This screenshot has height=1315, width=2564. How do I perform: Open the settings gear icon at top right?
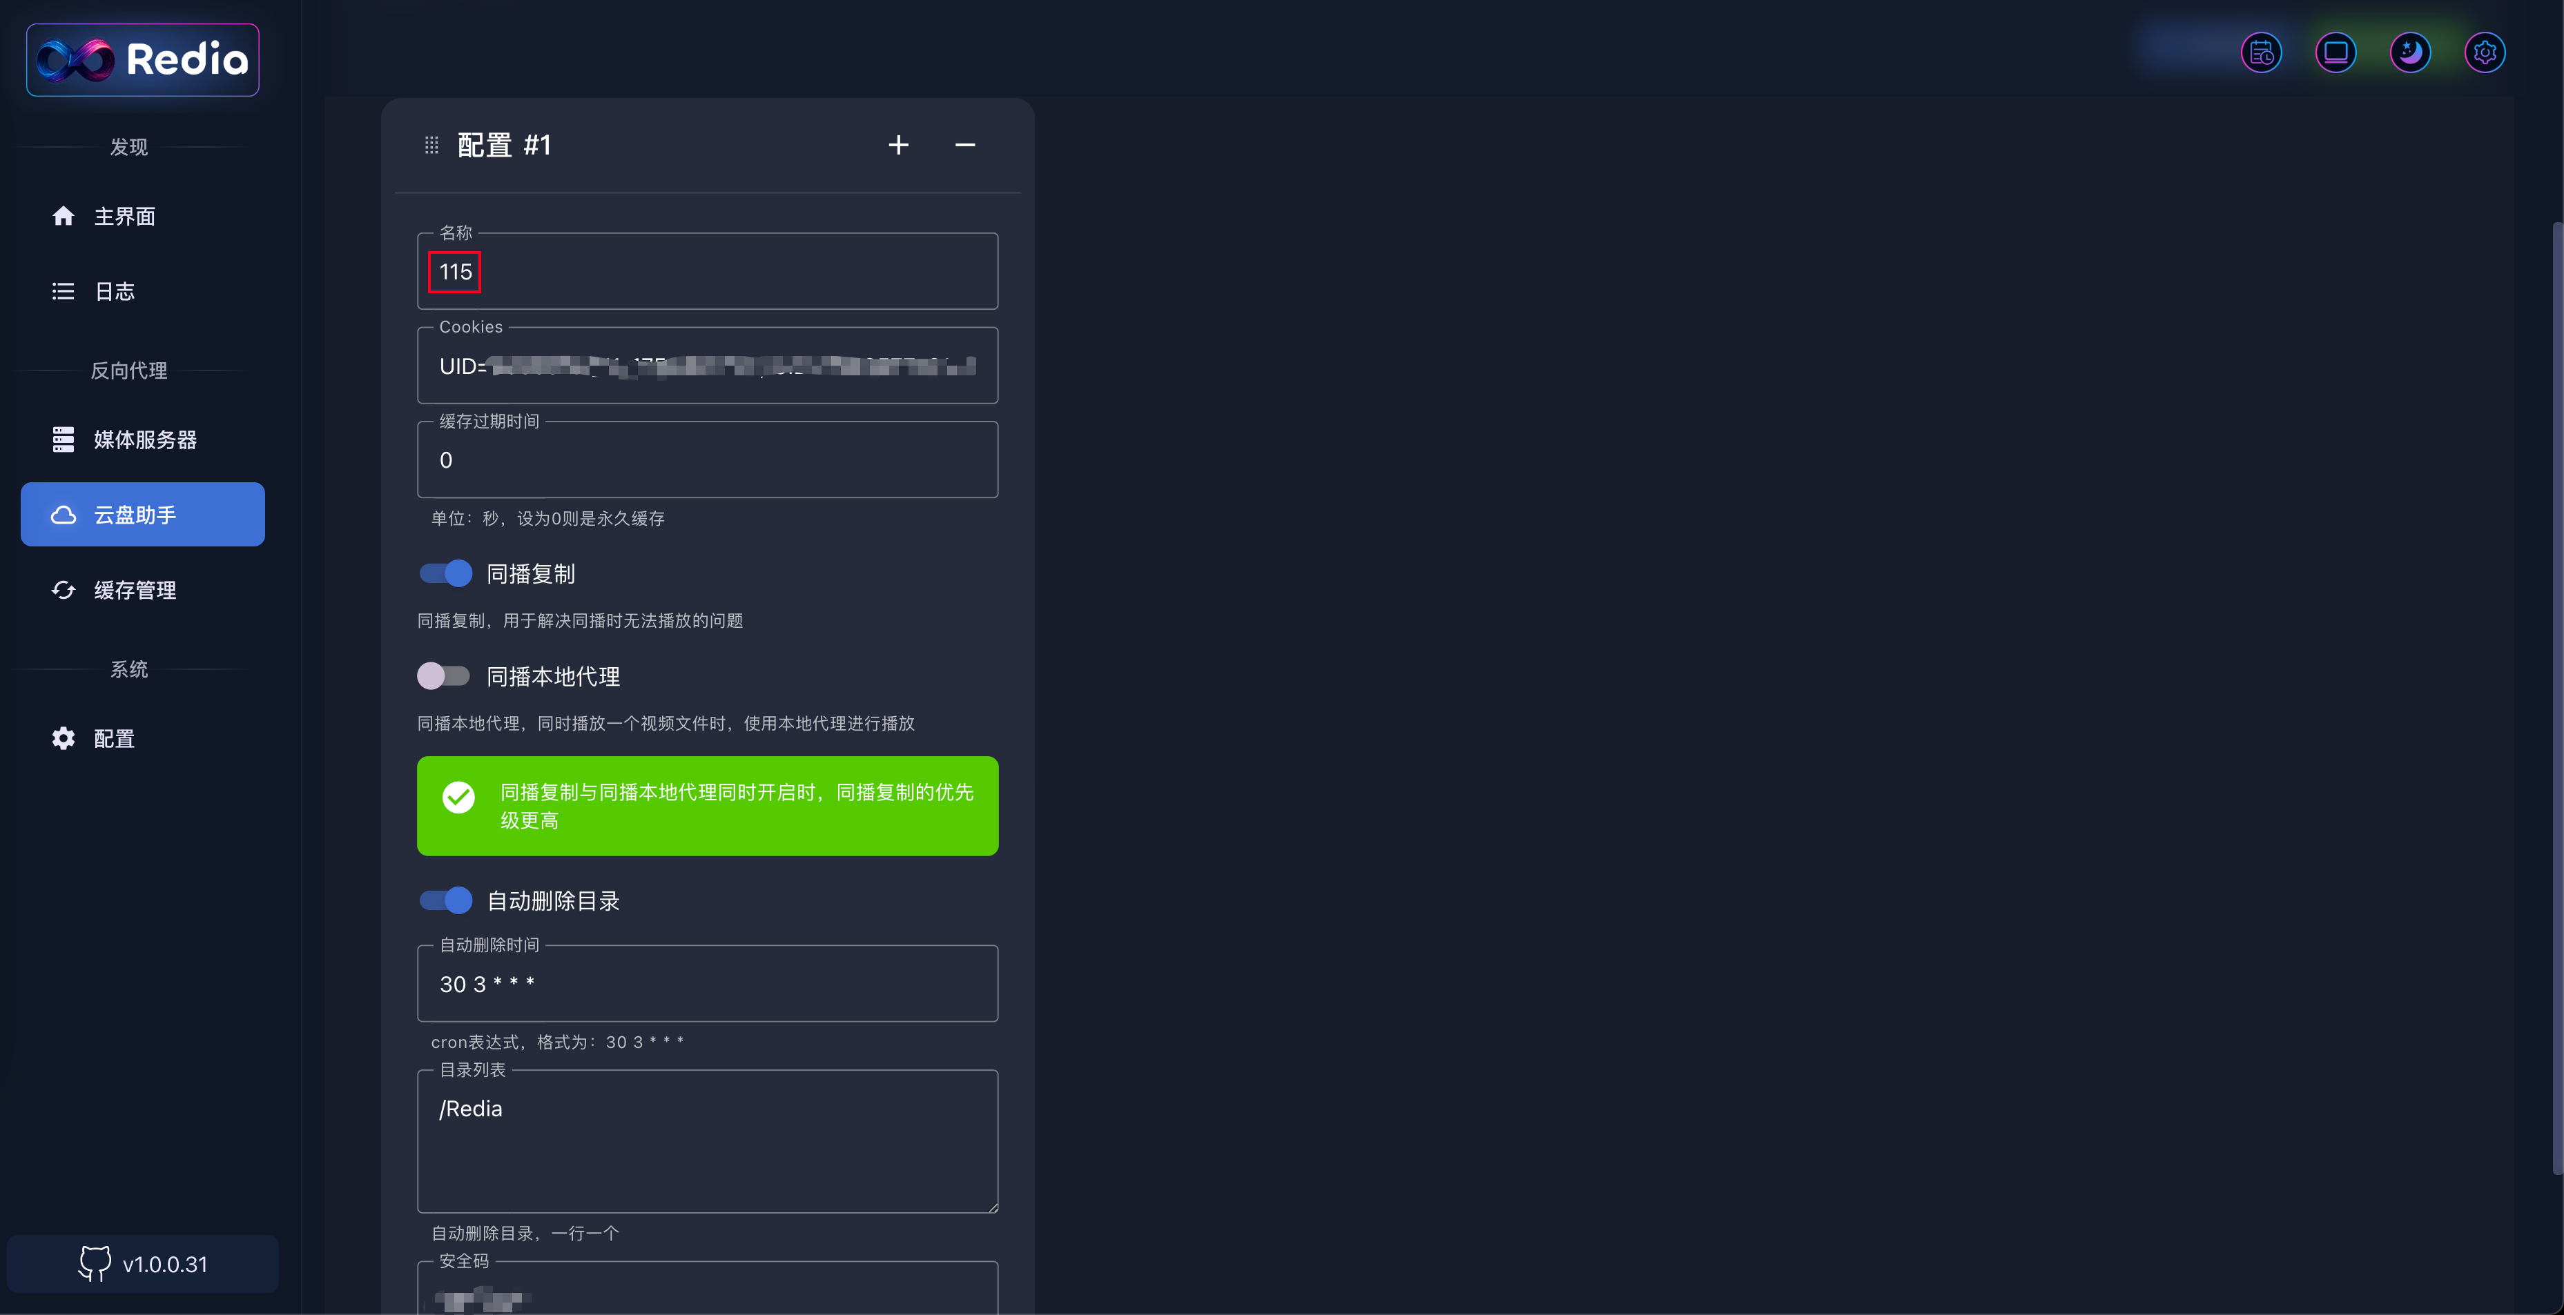point(2485,52)
